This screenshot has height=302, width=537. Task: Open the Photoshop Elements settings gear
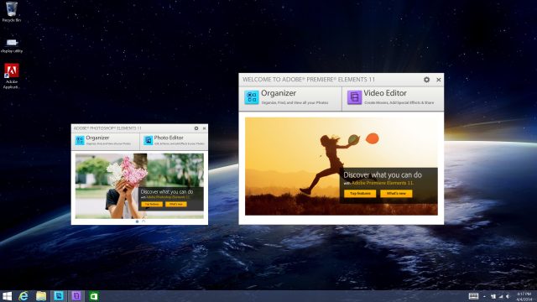tap(196, 128)
